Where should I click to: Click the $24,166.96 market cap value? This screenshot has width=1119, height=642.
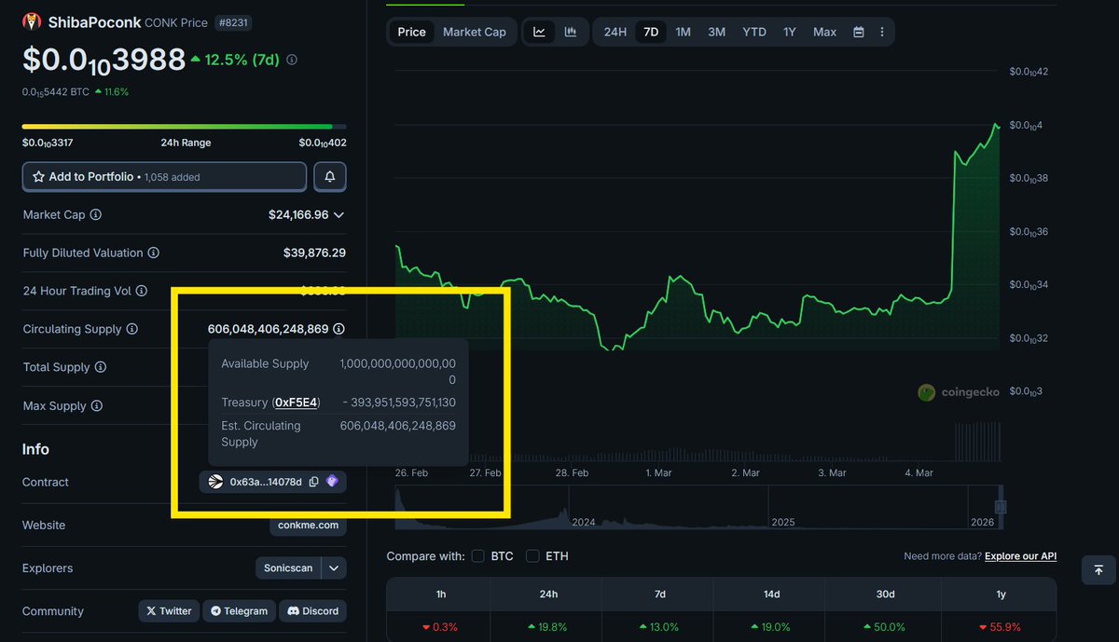[298, 214]
